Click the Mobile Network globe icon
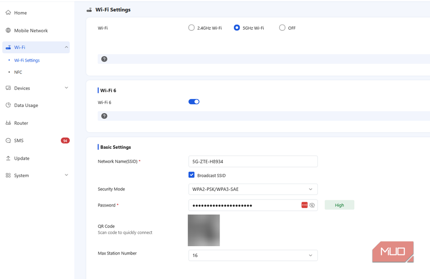 8,30
